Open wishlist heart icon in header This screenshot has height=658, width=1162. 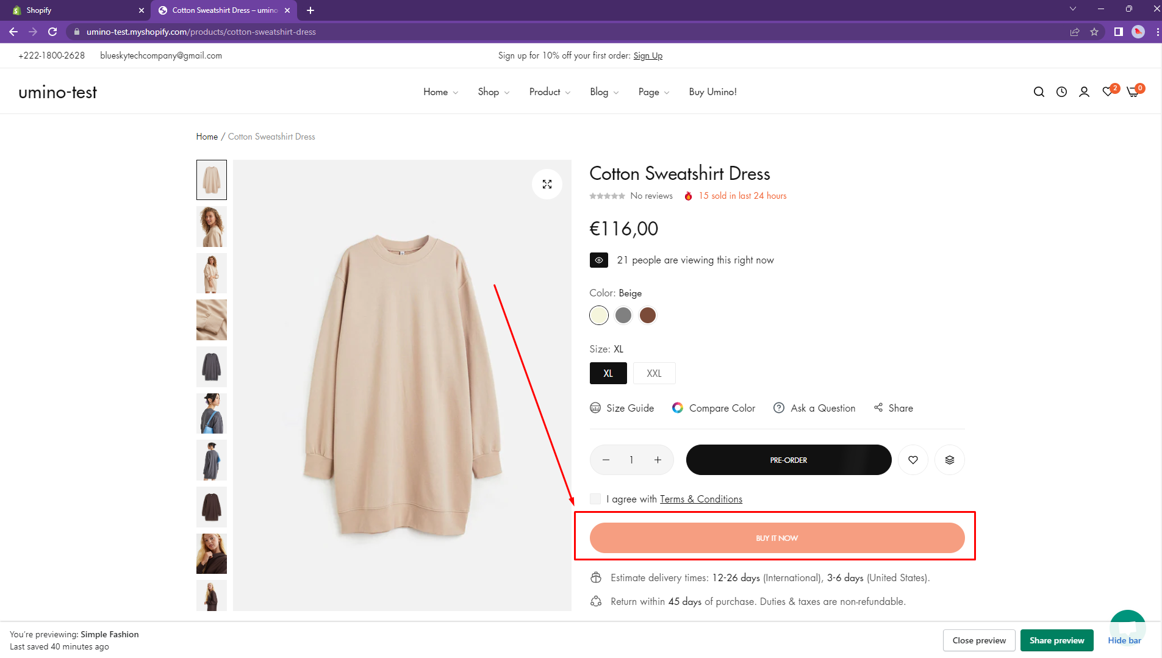(1108, 92)
